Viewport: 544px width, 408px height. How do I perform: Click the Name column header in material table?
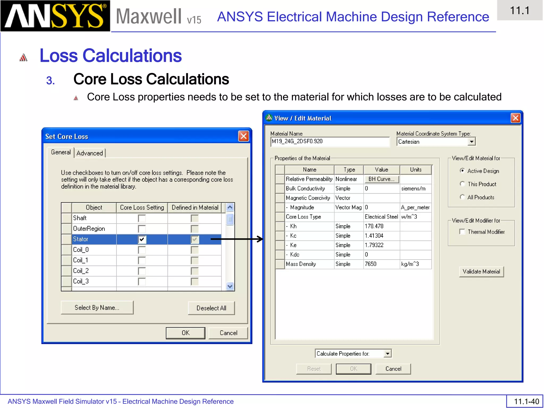[309, 170]
